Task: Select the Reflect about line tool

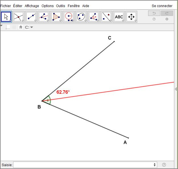Action: coord(106,17)
